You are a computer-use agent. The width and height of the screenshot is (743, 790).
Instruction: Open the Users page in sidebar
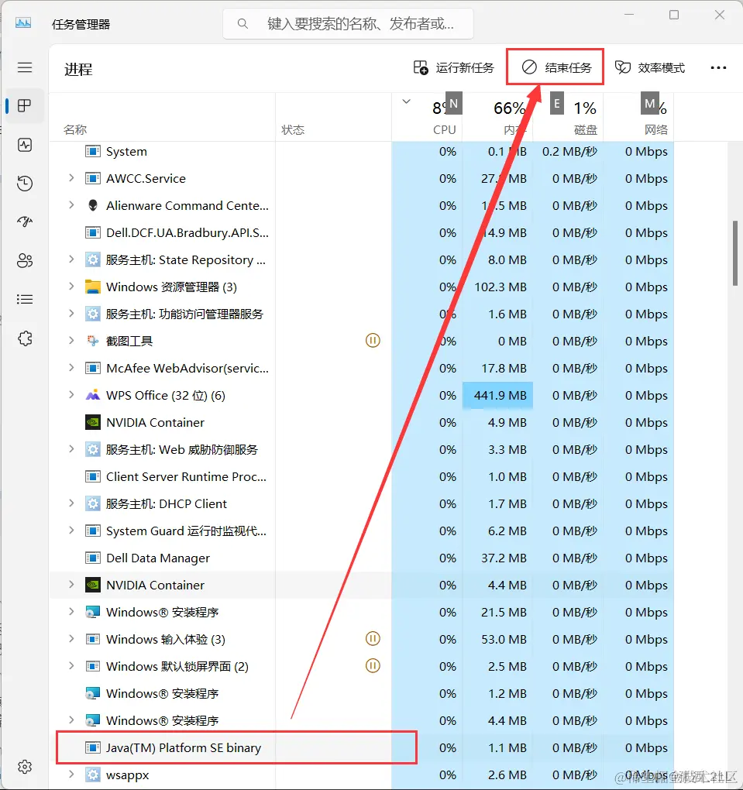pos(25,260)
